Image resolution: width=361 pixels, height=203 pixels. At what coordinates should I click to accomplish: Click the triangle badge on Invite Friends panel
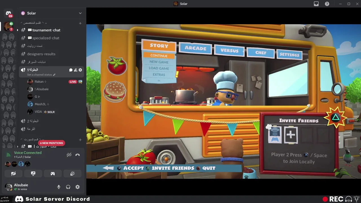(335, 117)
